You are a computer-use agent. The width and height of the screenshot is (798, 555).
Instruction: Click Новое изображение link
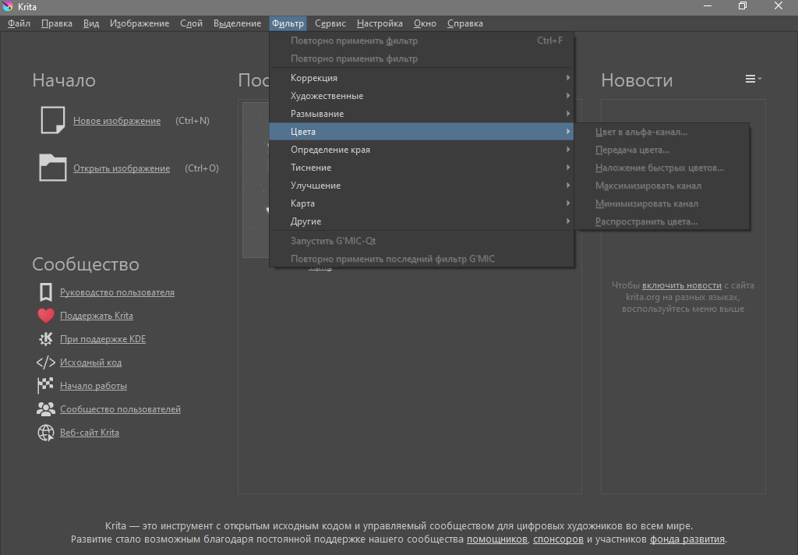117,121
